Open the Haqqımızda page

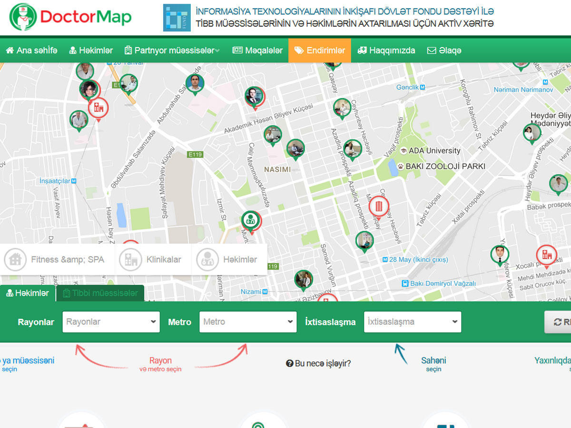point(386,50)
